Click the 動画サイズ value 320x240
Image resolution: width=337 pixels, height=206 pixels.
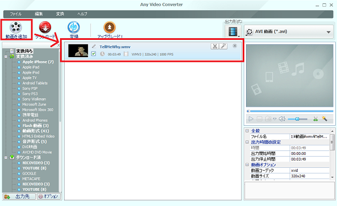pos(298,176)
